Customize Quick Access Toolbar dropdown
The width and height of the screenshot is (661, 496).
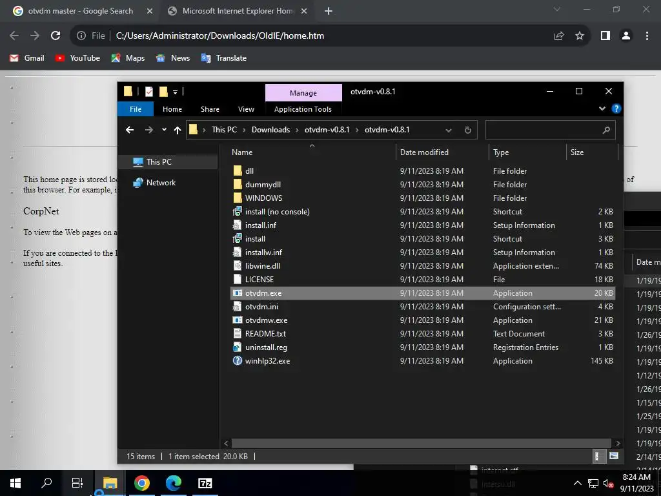(175, 92)
